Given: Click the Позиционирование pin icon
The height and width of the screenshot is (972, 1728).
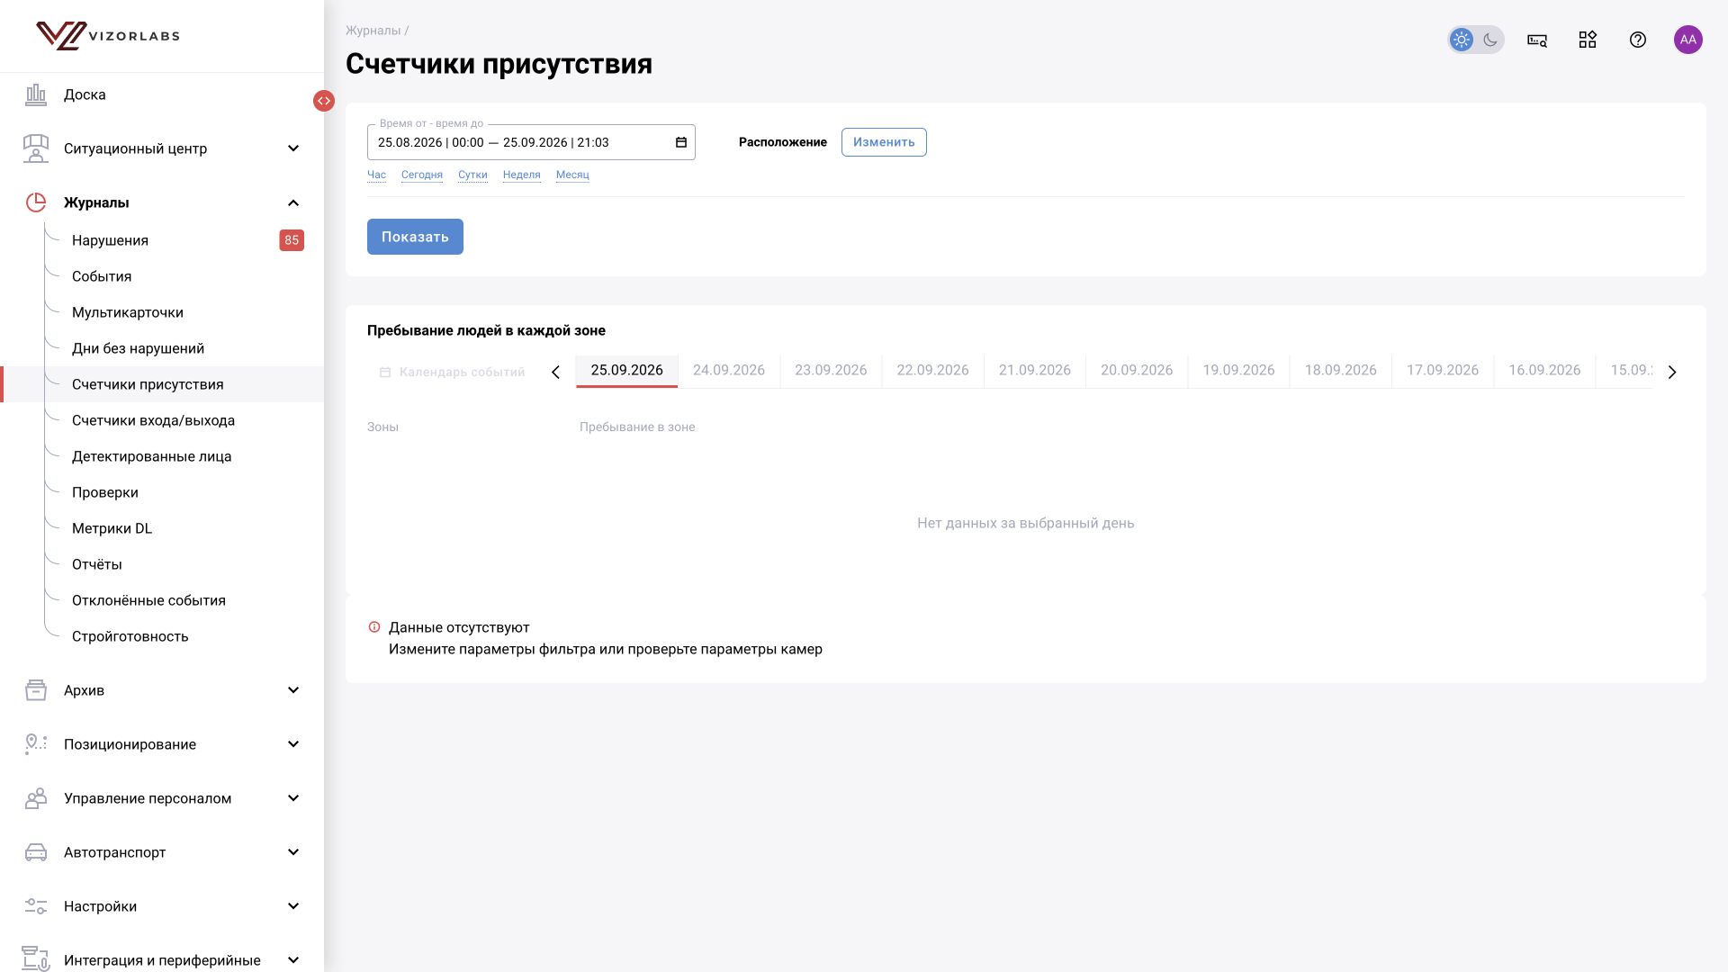Looking at the screenshot, I should pos(36,744).
